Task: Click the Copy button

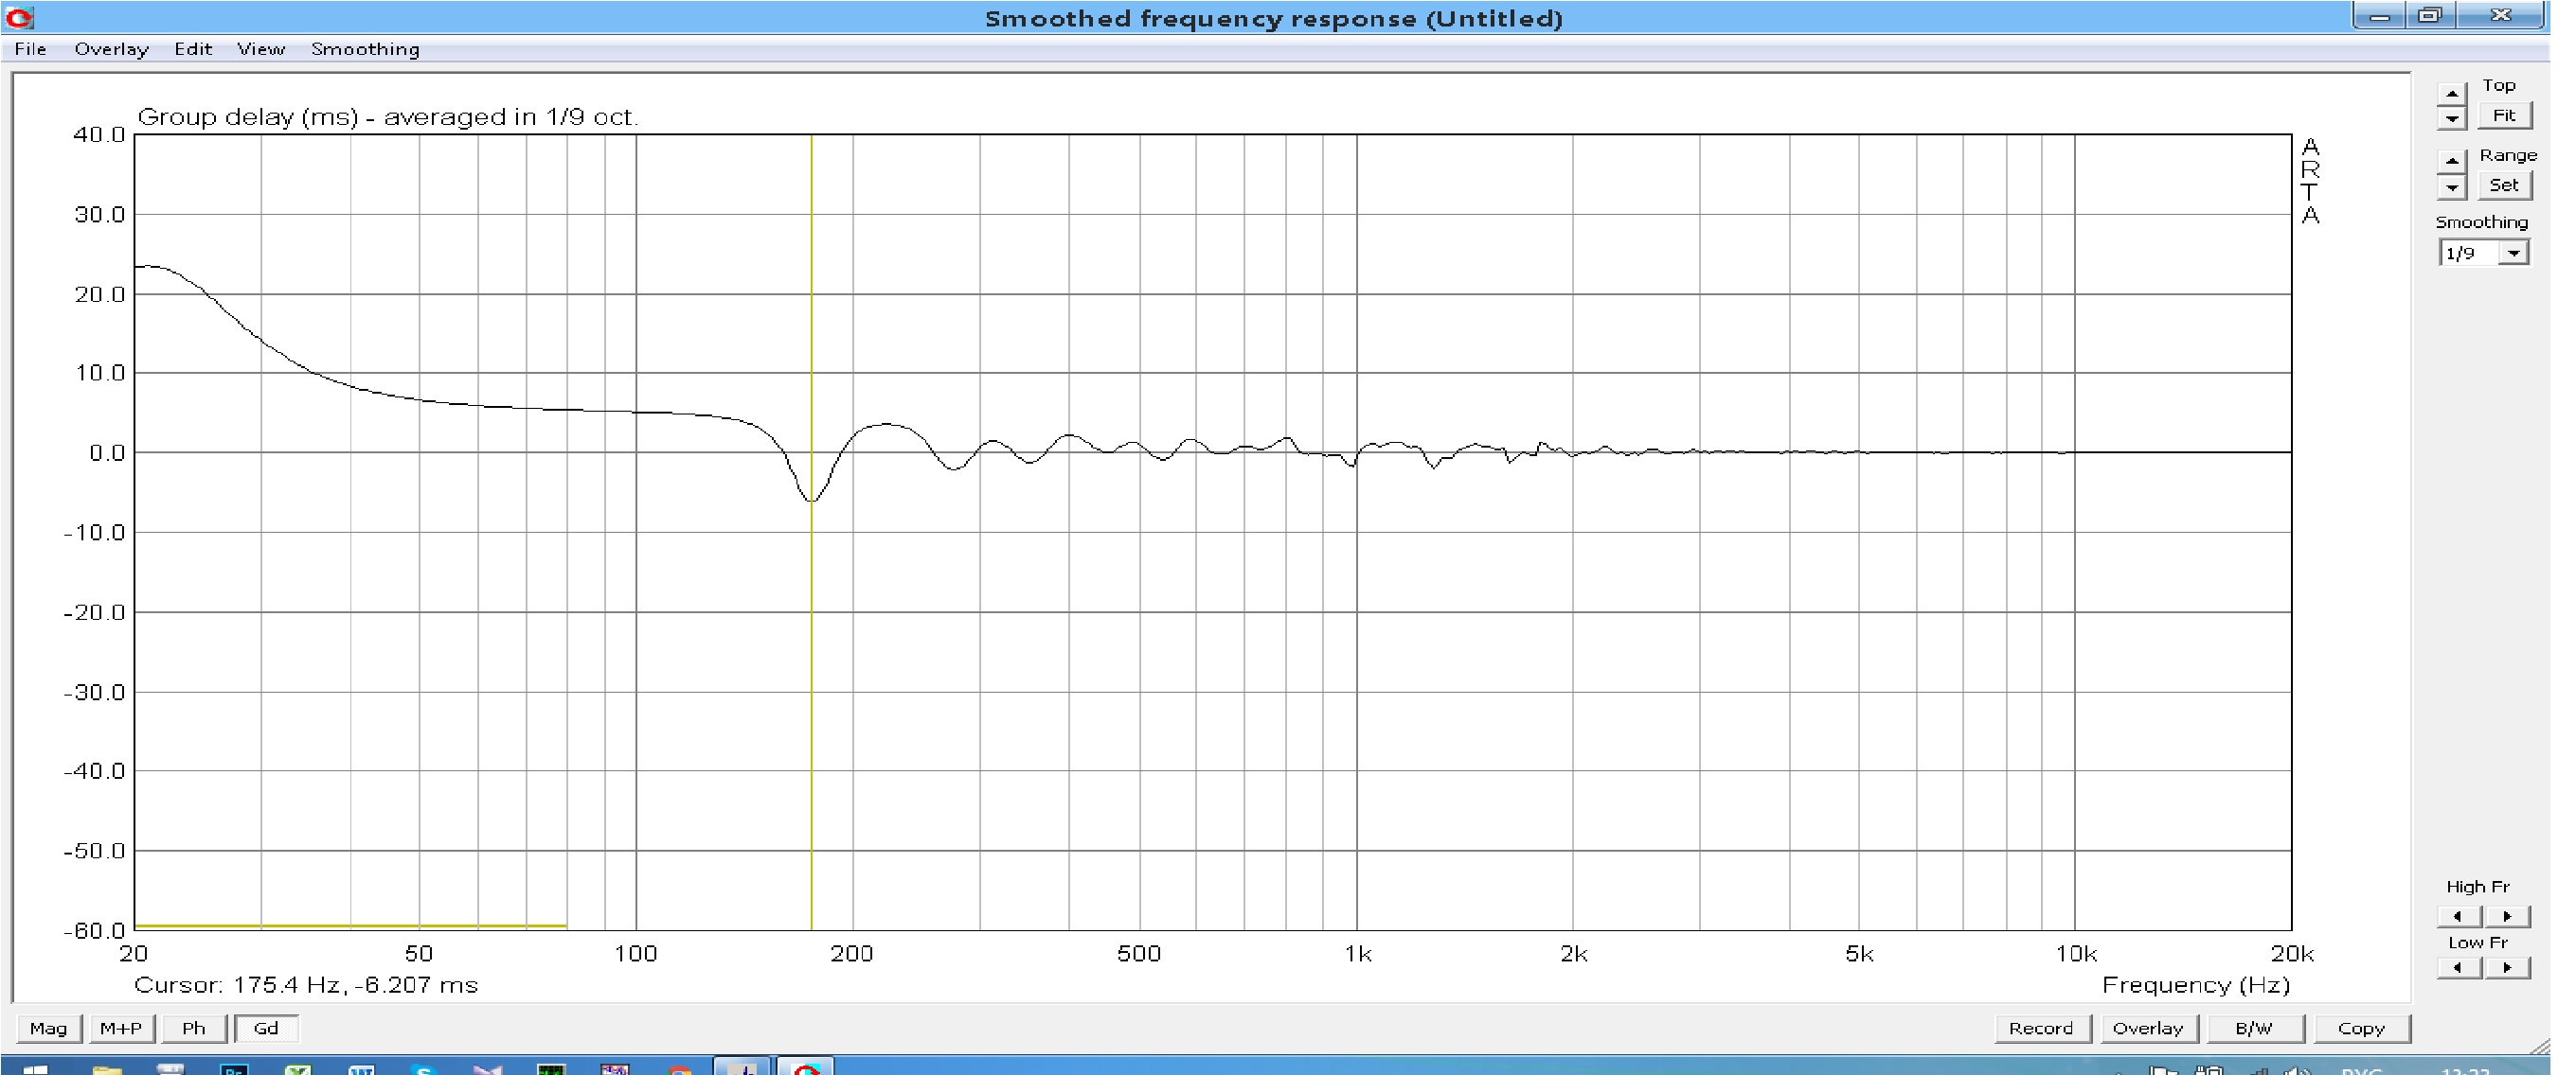Action: pyautogui.click(x=2361, y=1028)
